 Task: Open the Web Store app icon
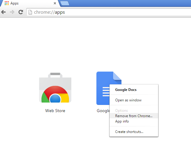click(55, 88)
